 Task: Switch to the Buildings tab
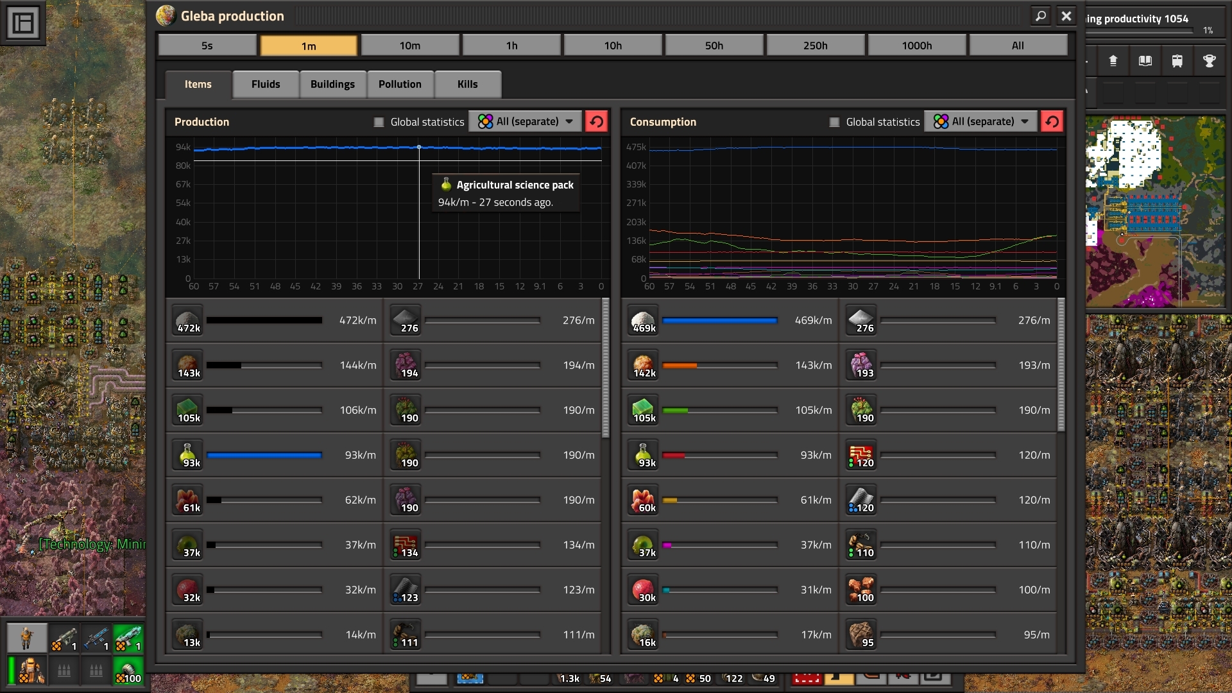tap(332, 84)
